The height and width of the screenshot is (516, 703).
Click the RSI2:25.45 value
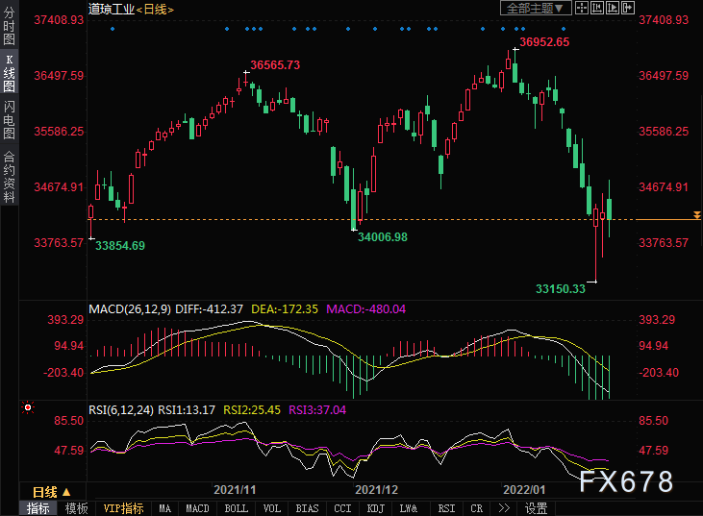(252, 410)
